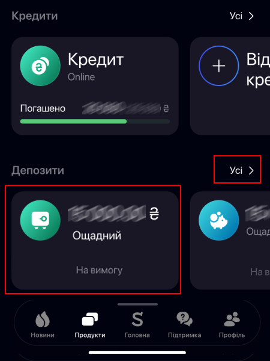Go to Головна via the S logo
The image size is (270, 361).
point(137,319)
